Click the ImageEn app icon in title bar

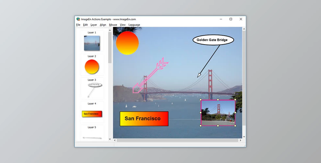click(78, 19)
